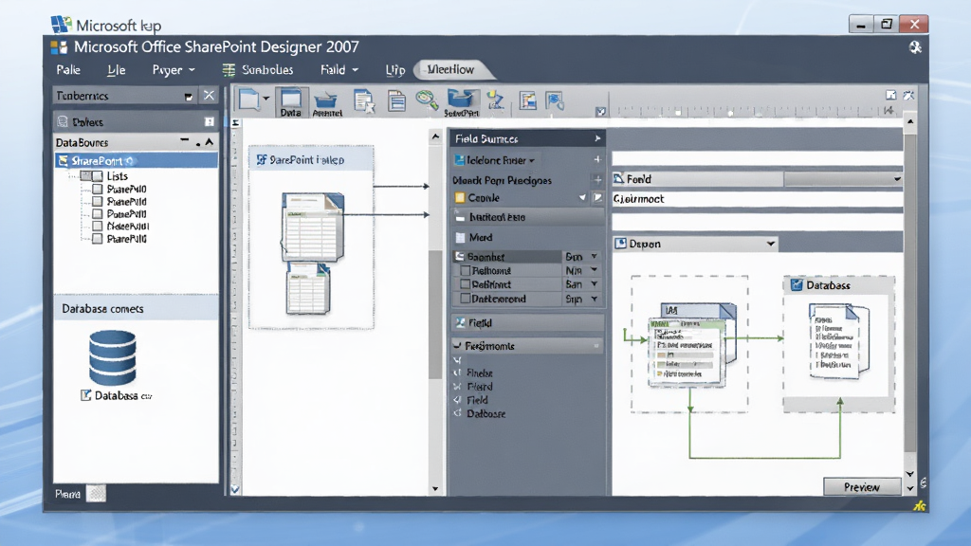The width and height of the screenshot is (971, 546).
Task: Select the SharePoint tree node
Action: [x=137, y=161]
